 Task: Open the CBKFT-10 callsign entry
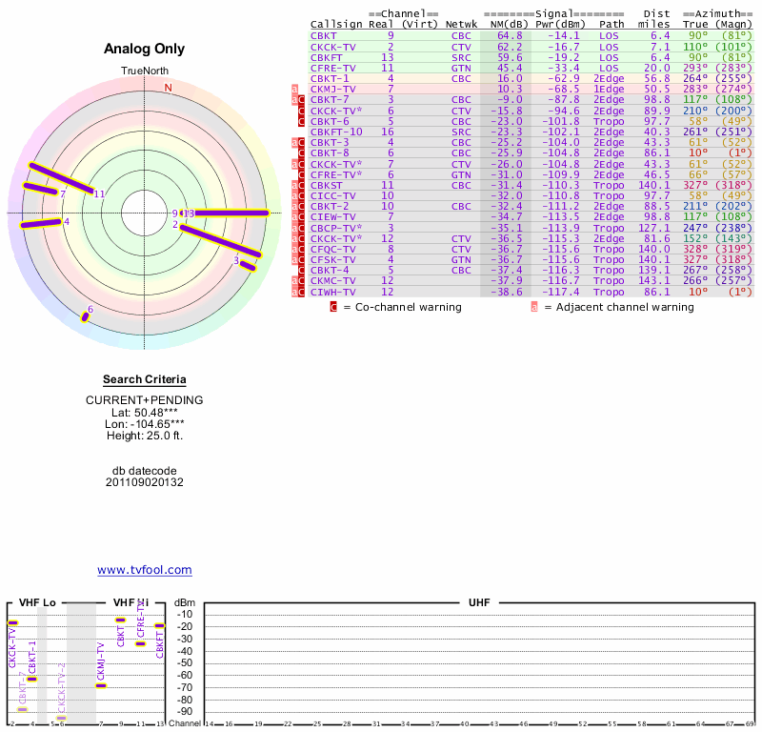coord(333,132)
